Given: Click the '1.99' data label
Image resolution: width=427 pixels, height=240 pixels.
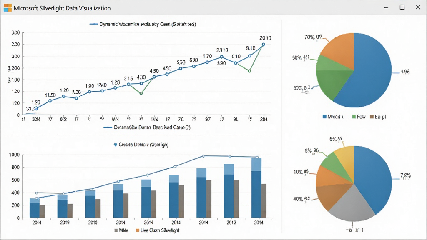Looking at the screenshot, I should [36, 102].
